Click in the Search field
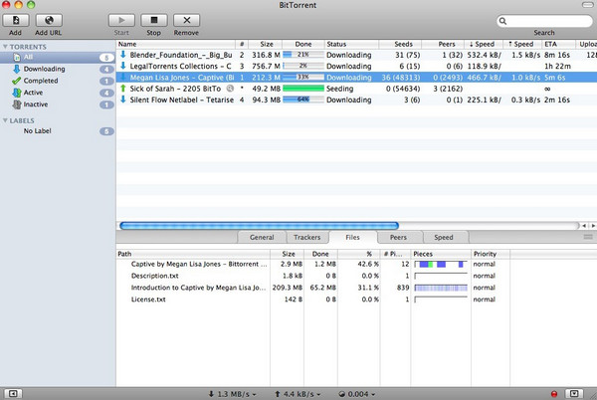 (547, 20)
